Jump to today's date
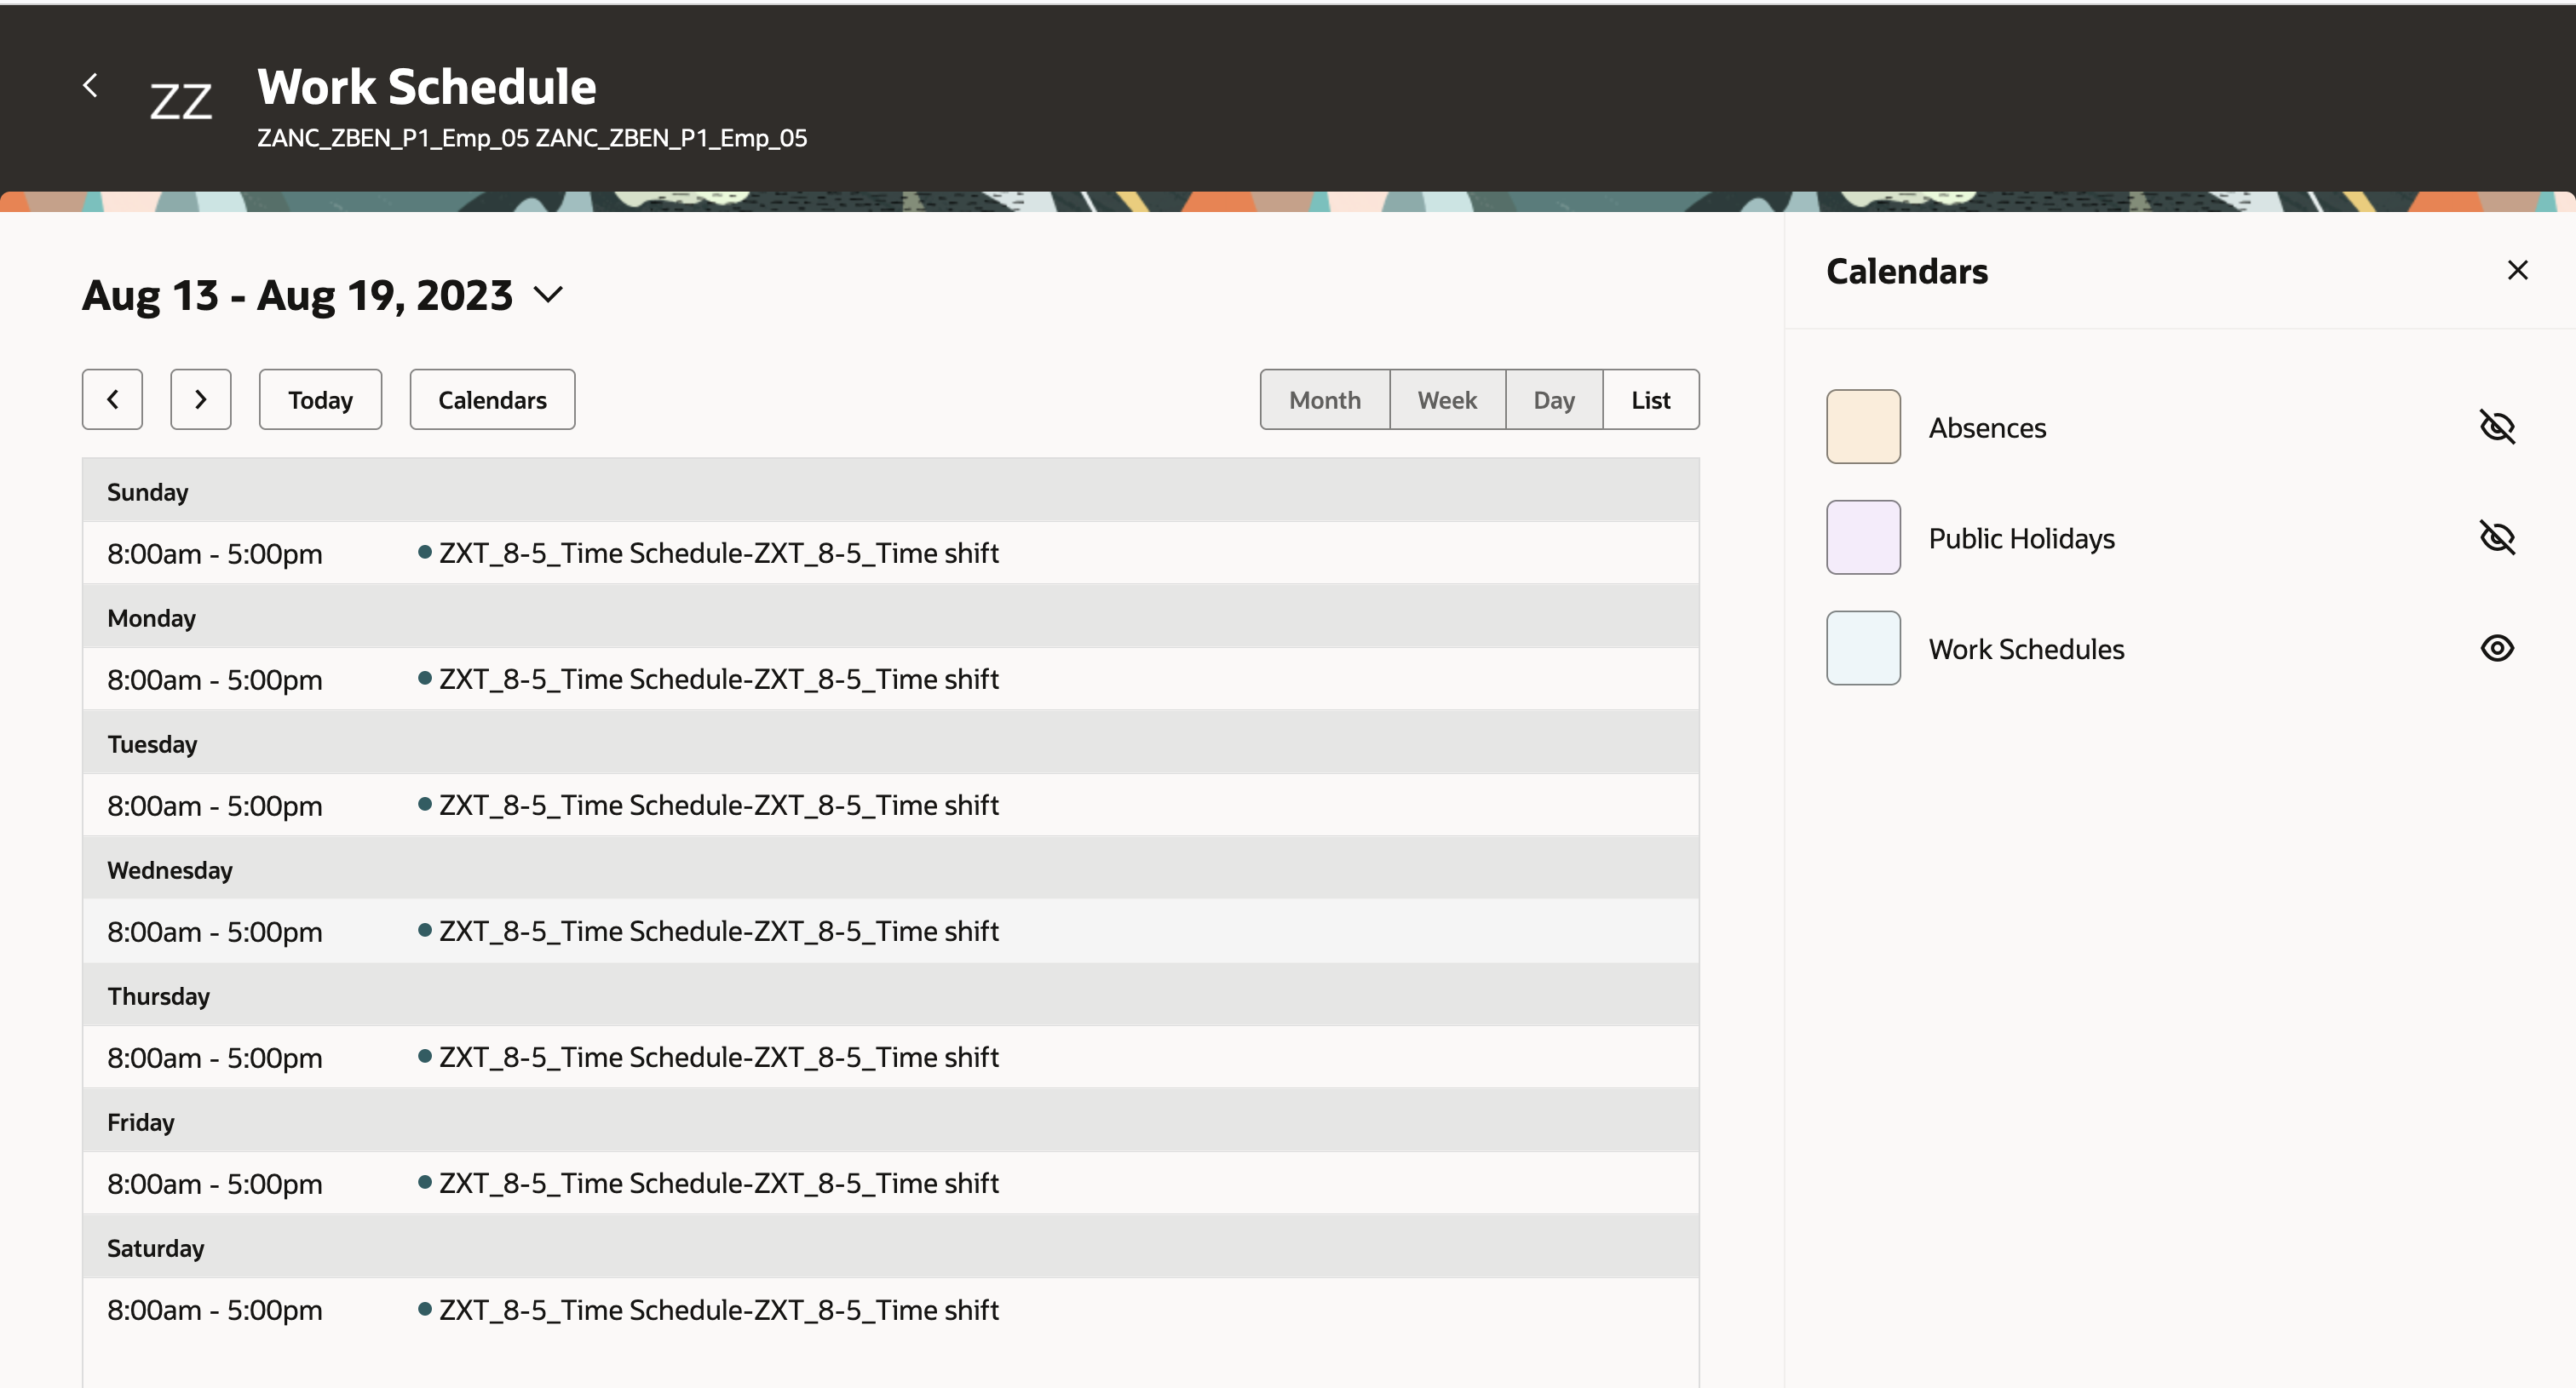 [x=320, y=399]
